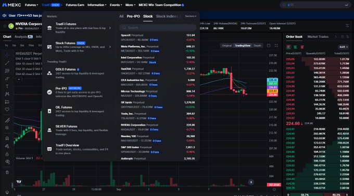
Task: Expand the TradFi Futures submenu arrow
Action: tap(110, 28)
